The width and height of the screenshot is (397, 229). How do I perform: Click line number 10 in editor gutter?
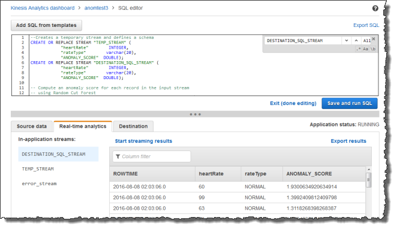click(22, 83)
